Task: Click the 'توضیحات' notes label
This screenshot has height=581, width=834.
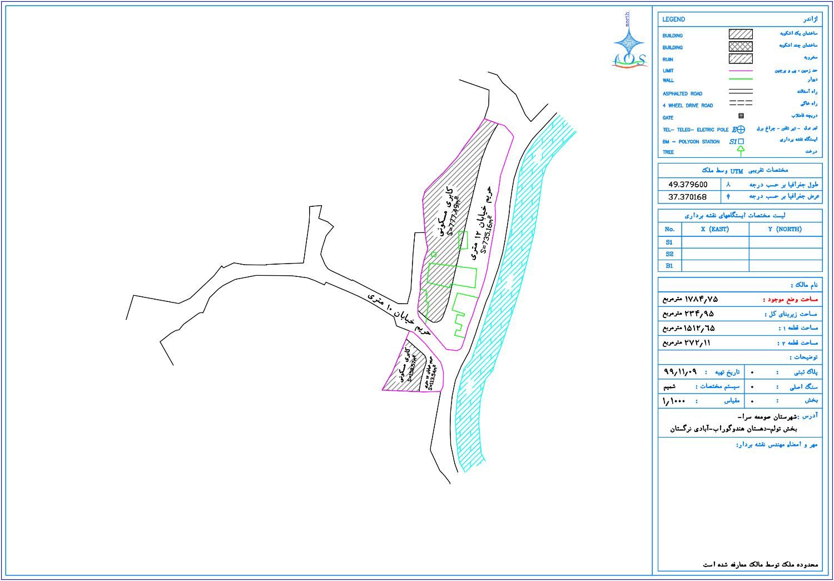Action: point(803,357)
